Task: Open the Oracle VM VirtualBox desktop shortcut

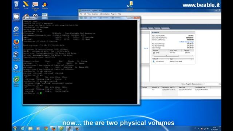Action: (x=16, y=56)
